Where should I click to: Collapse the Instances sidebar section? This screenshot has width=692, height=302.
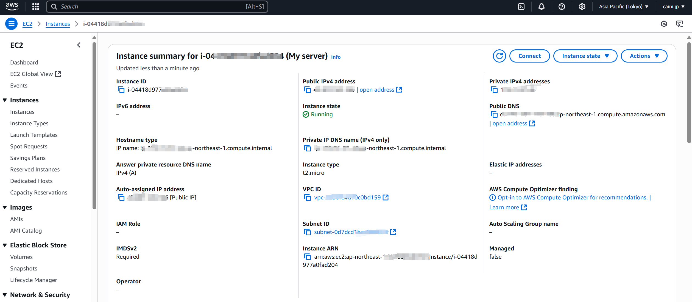point(5,100)
